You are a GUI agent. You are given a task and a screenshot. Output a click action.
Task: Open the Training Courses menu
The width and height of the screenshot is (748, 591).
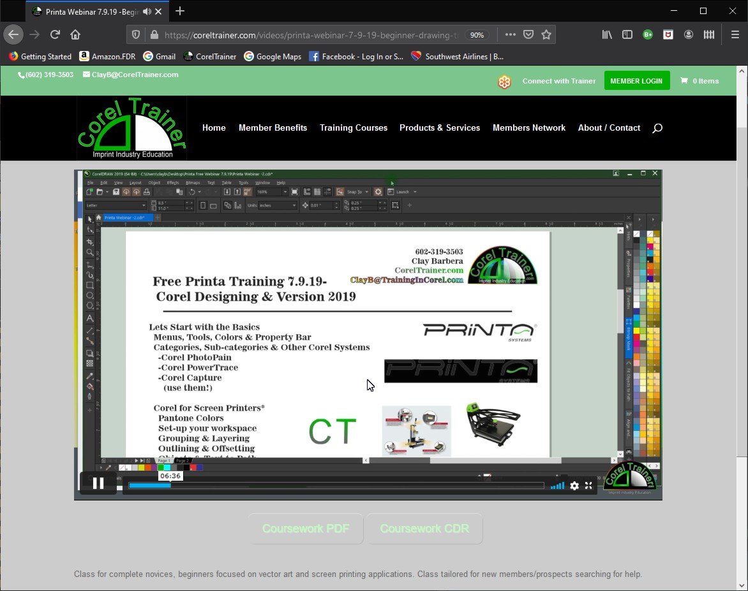[x=354, y=128]
